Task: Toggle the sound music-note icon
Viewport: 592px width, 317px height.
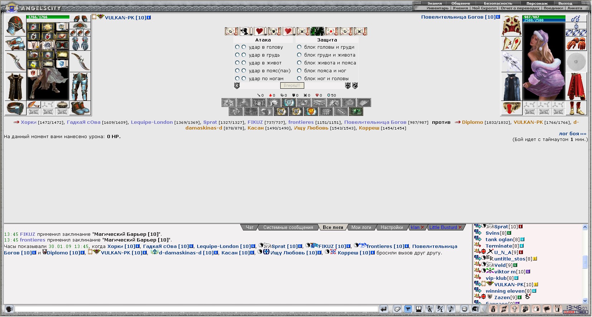Action: click(x=451, y=309)
